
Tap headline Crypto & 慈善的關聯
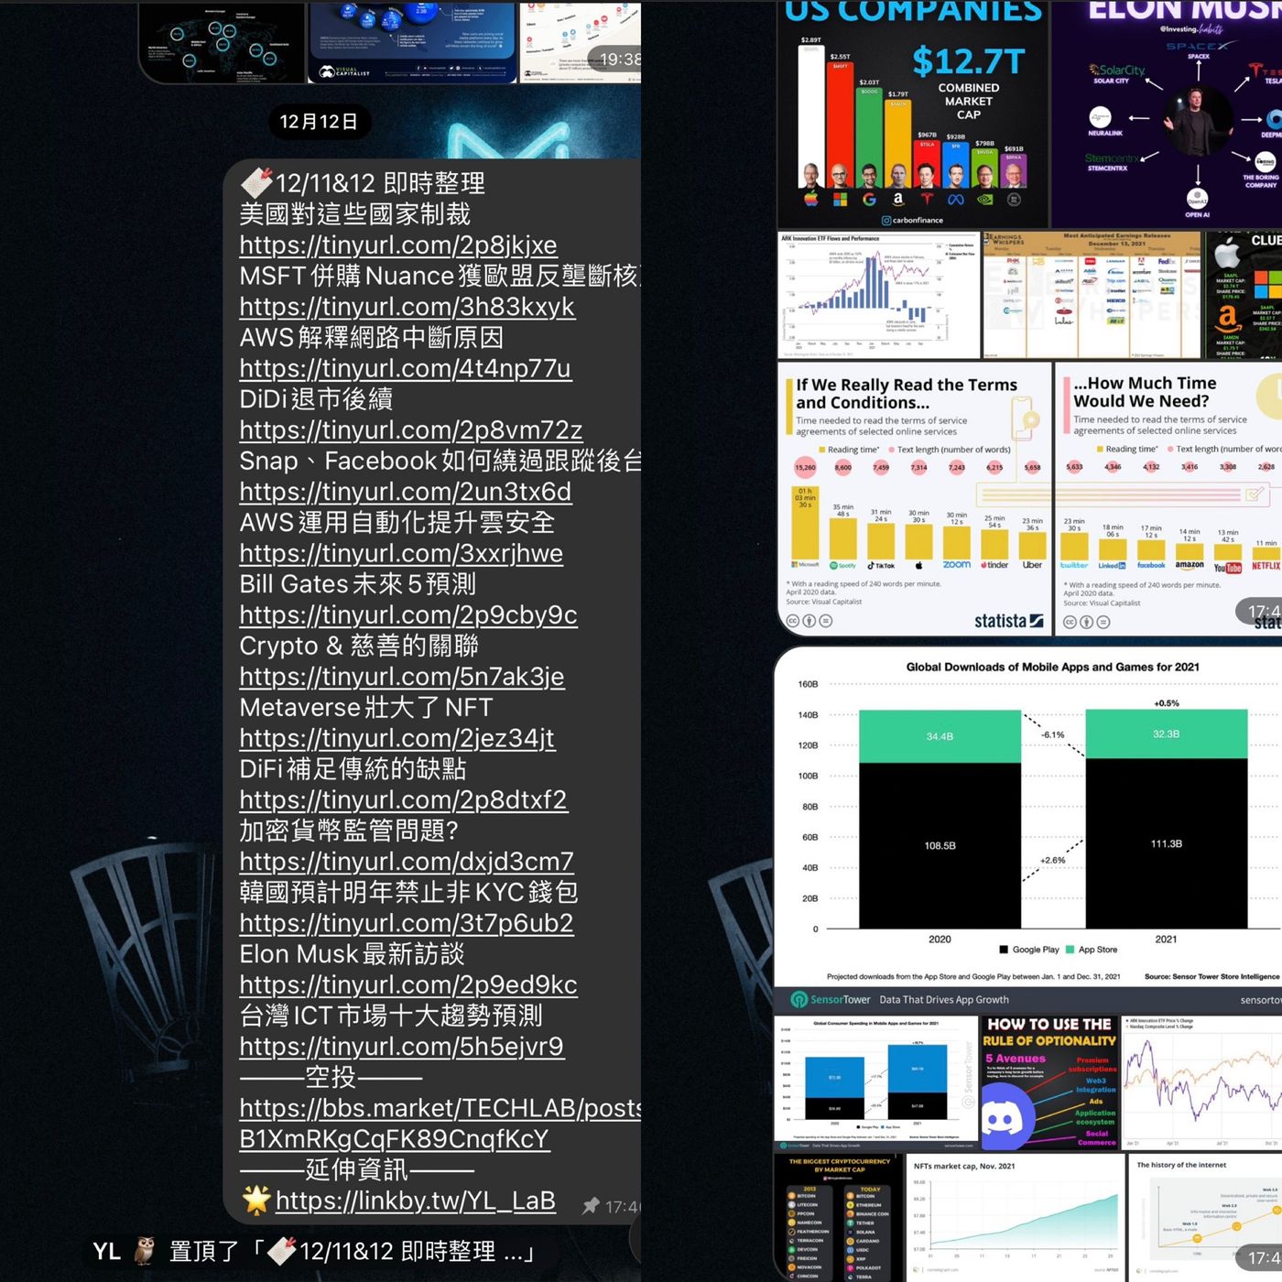click(x=358, y=646)
